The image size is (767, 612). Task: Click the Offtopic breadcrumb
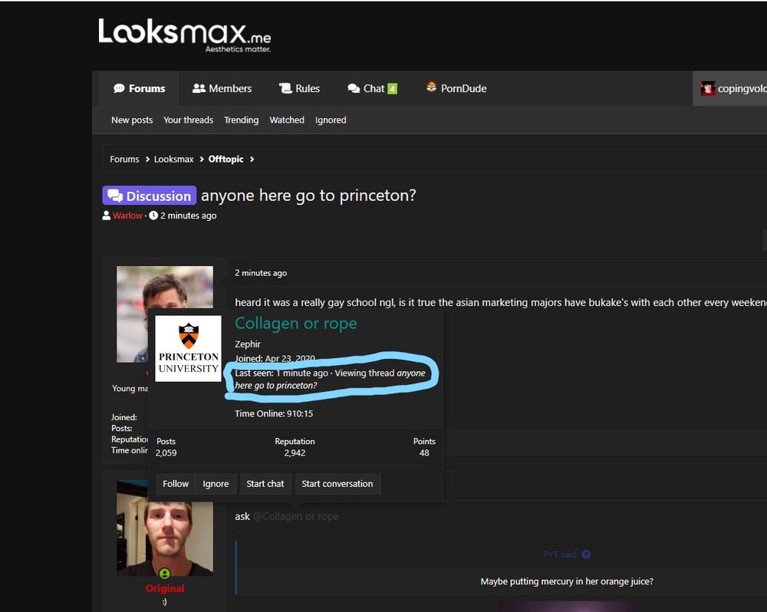[226, 159]
